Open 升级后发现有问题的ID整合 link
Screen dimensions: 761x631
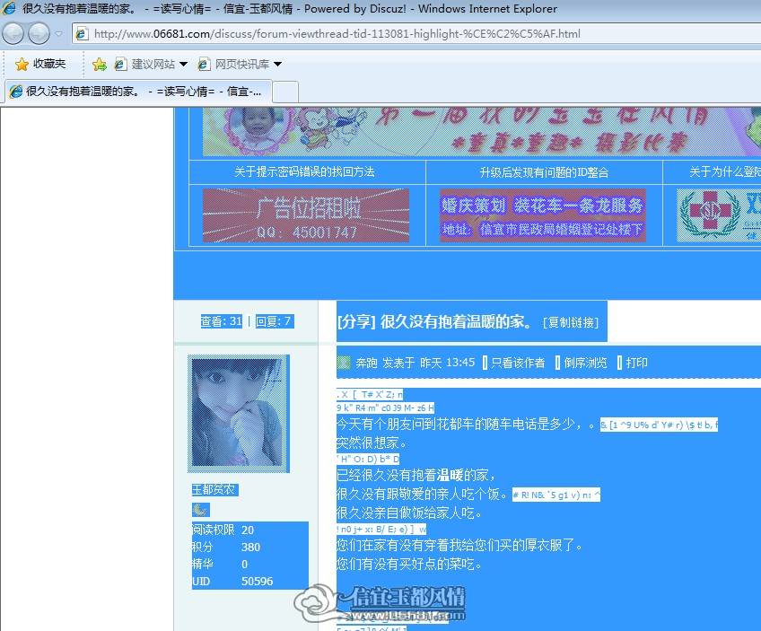(544, 172)
